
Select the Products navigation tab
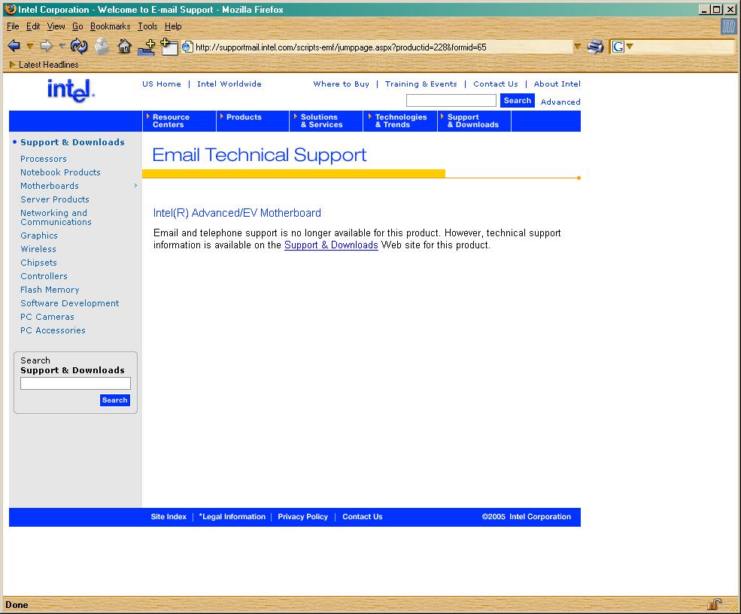pyautogui.click(x=244, y=117)
